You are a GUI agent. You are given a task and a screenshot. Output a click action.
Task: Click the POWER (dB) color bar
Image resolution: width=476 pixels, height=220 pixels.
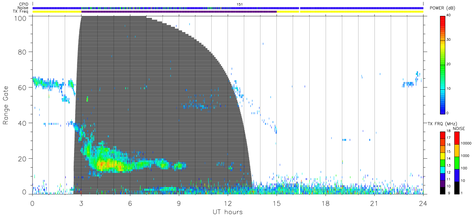pyautogui.click(x=443, y=64)
